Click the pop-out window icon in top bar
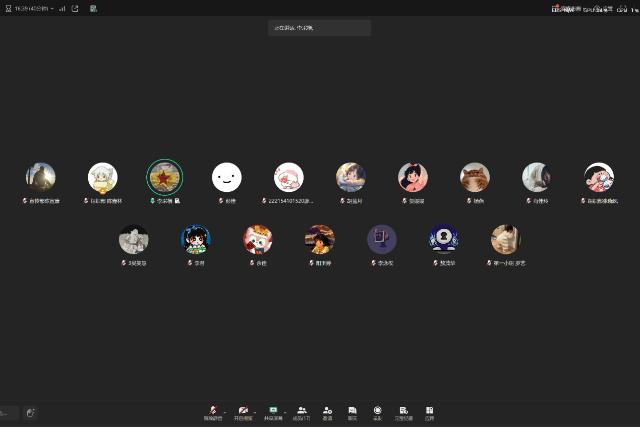The height and width of the screenshot is (427, 640). [75, 9]
